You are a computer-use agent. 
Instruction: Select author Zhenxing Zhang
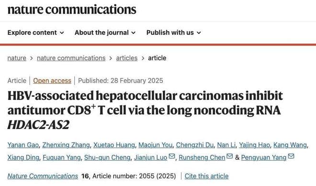66,145
